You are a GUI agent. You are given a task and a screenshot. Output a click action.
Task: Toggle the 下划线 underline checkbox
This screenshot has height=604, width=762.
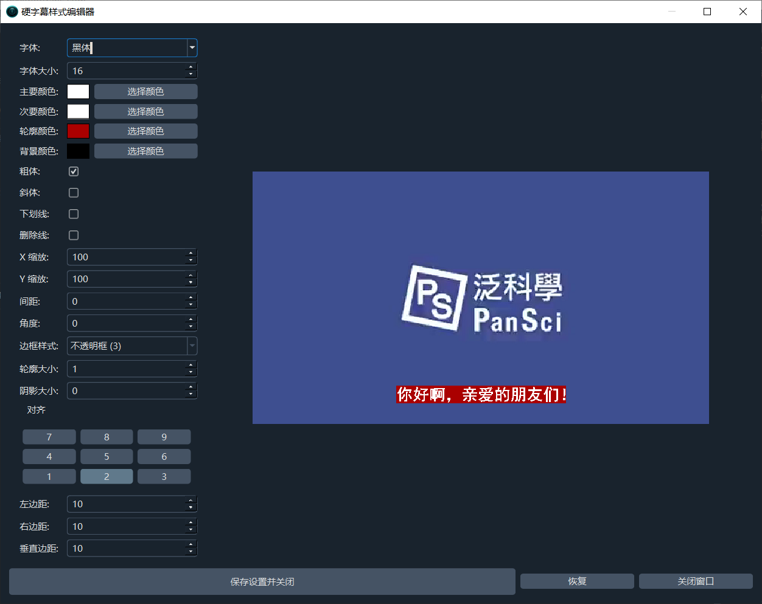click(74, 214)
